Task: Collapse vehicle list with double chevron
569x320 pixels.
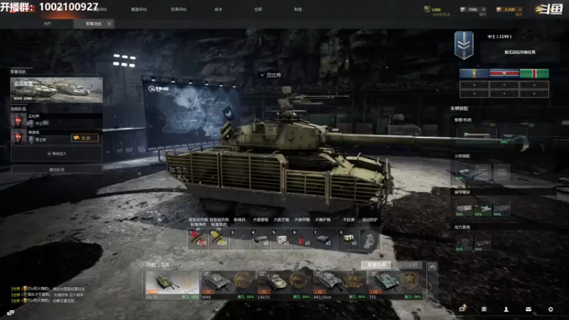Action: tap(432, 267)
